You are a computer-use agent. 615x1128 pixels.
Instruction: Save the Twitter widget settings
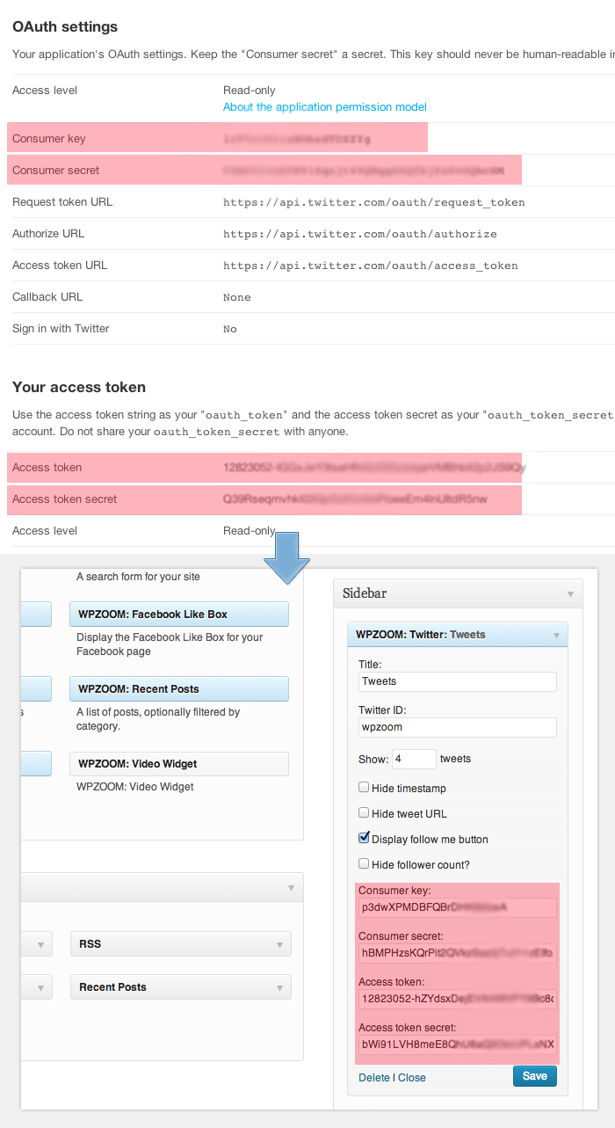535,1076
